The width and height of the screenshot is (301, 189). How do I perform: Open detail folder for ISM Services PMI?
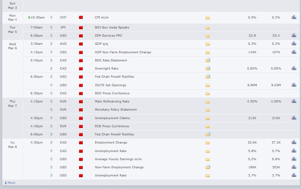[208, 36]
